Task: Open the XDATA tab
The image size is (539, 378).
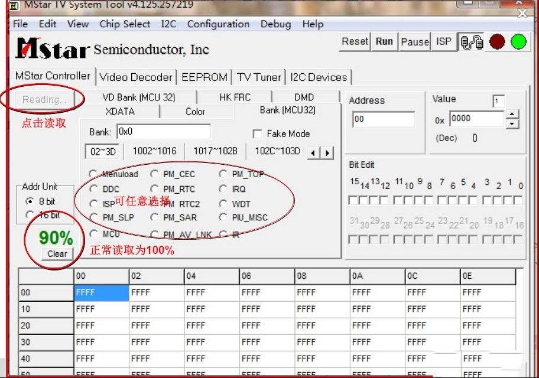Action: click(120, 112)
